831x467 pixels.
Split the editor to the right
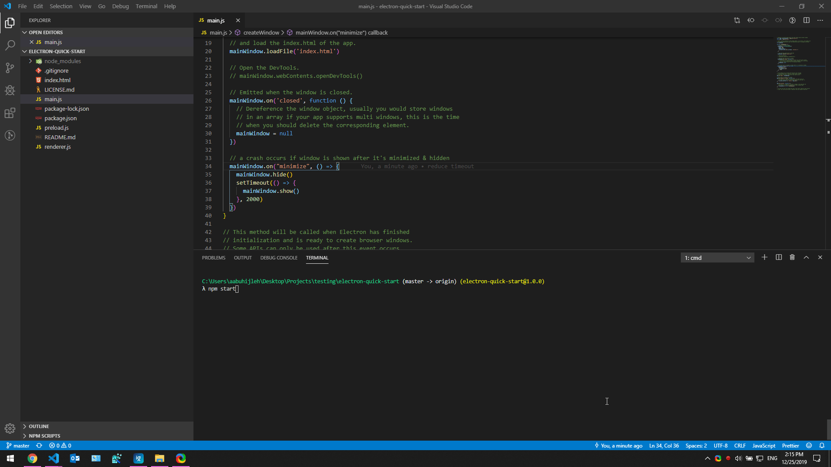pos(806,20)
